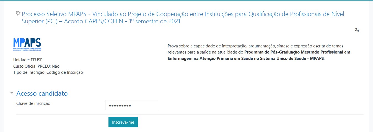Click the MPAPS logo image
Viewport: 373px width, 132px height.
pyautogui.click(x=27, y=44)
